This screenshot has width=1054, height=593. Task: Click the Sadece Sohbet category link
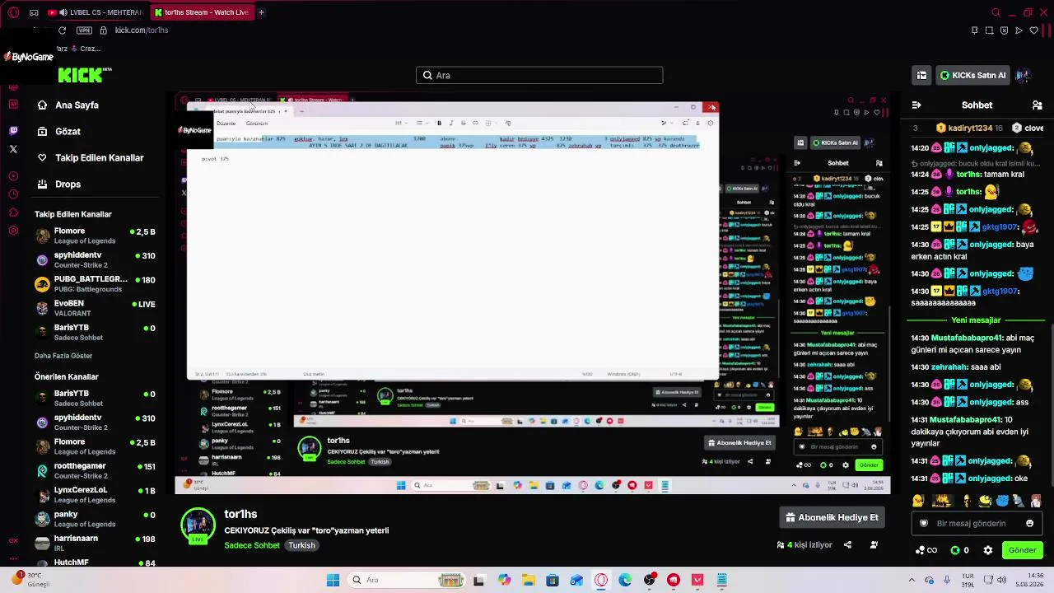coord(252,545)
